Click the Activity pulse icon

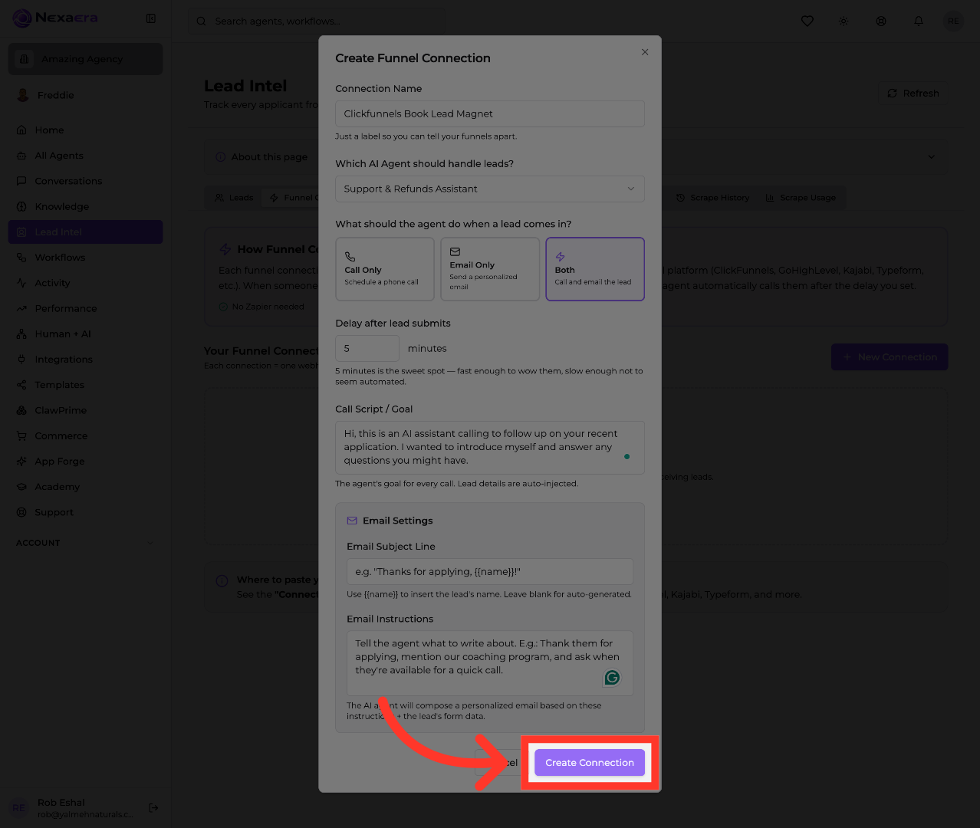pos(21,283)
